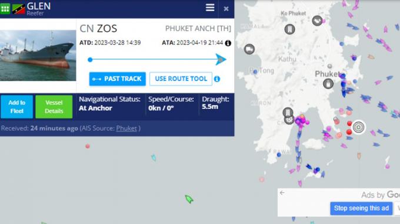Follow the Phuket AIS source link
Viewport: 400px width, 224px height.
(126, 128)
